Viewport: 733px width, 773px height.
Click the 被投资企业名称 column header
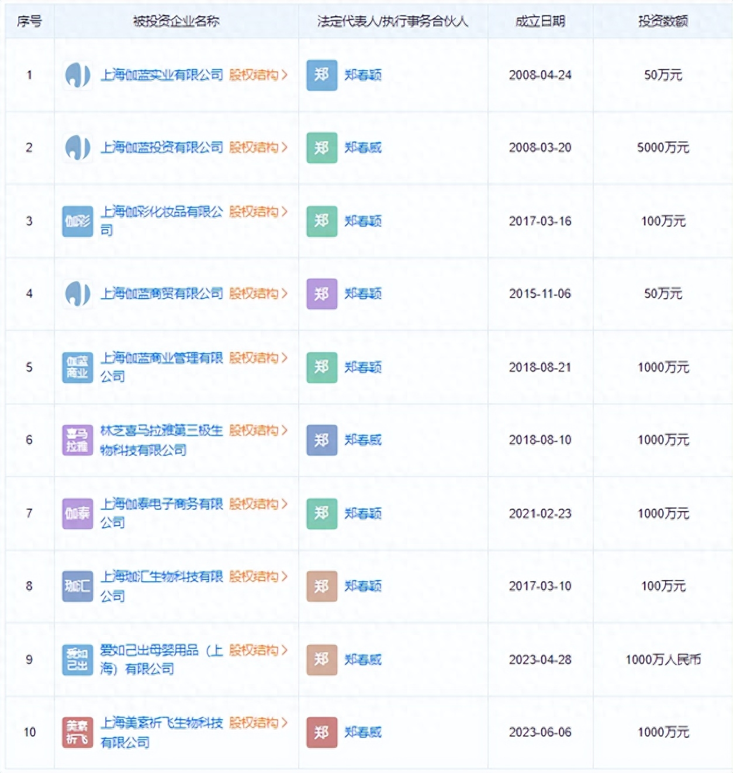176,22
